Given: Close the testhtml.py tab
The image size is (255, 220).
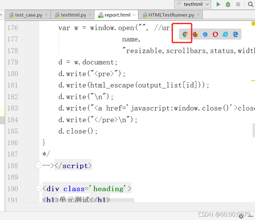Looking at the screenshot, I should 90,15.
